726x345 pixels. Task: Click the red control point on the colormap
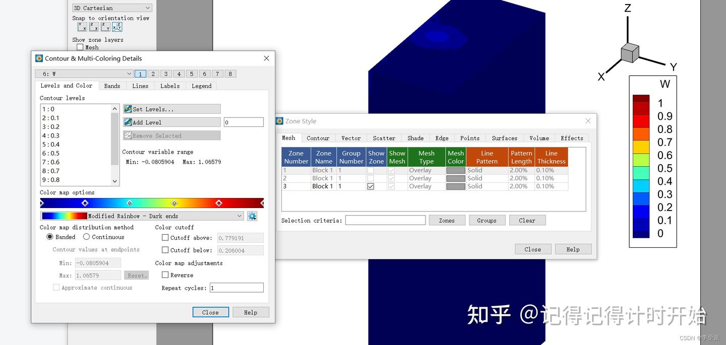point(219,203)
